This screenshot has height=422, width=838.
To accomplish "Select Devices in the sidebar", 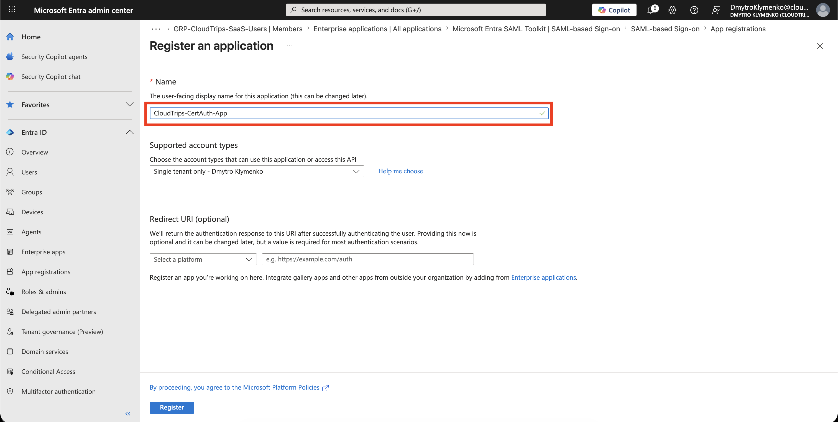I will point(32,212).
